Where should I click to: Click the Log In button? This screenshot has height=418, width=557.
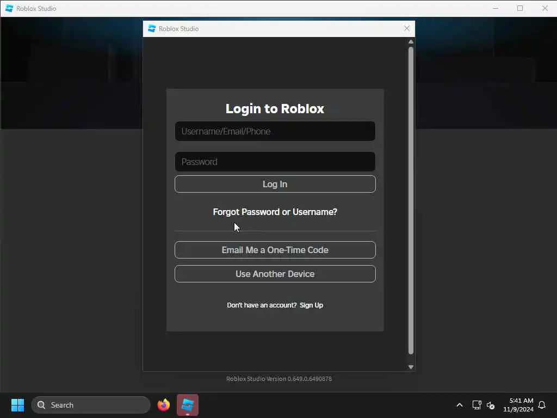pos(275,184)
